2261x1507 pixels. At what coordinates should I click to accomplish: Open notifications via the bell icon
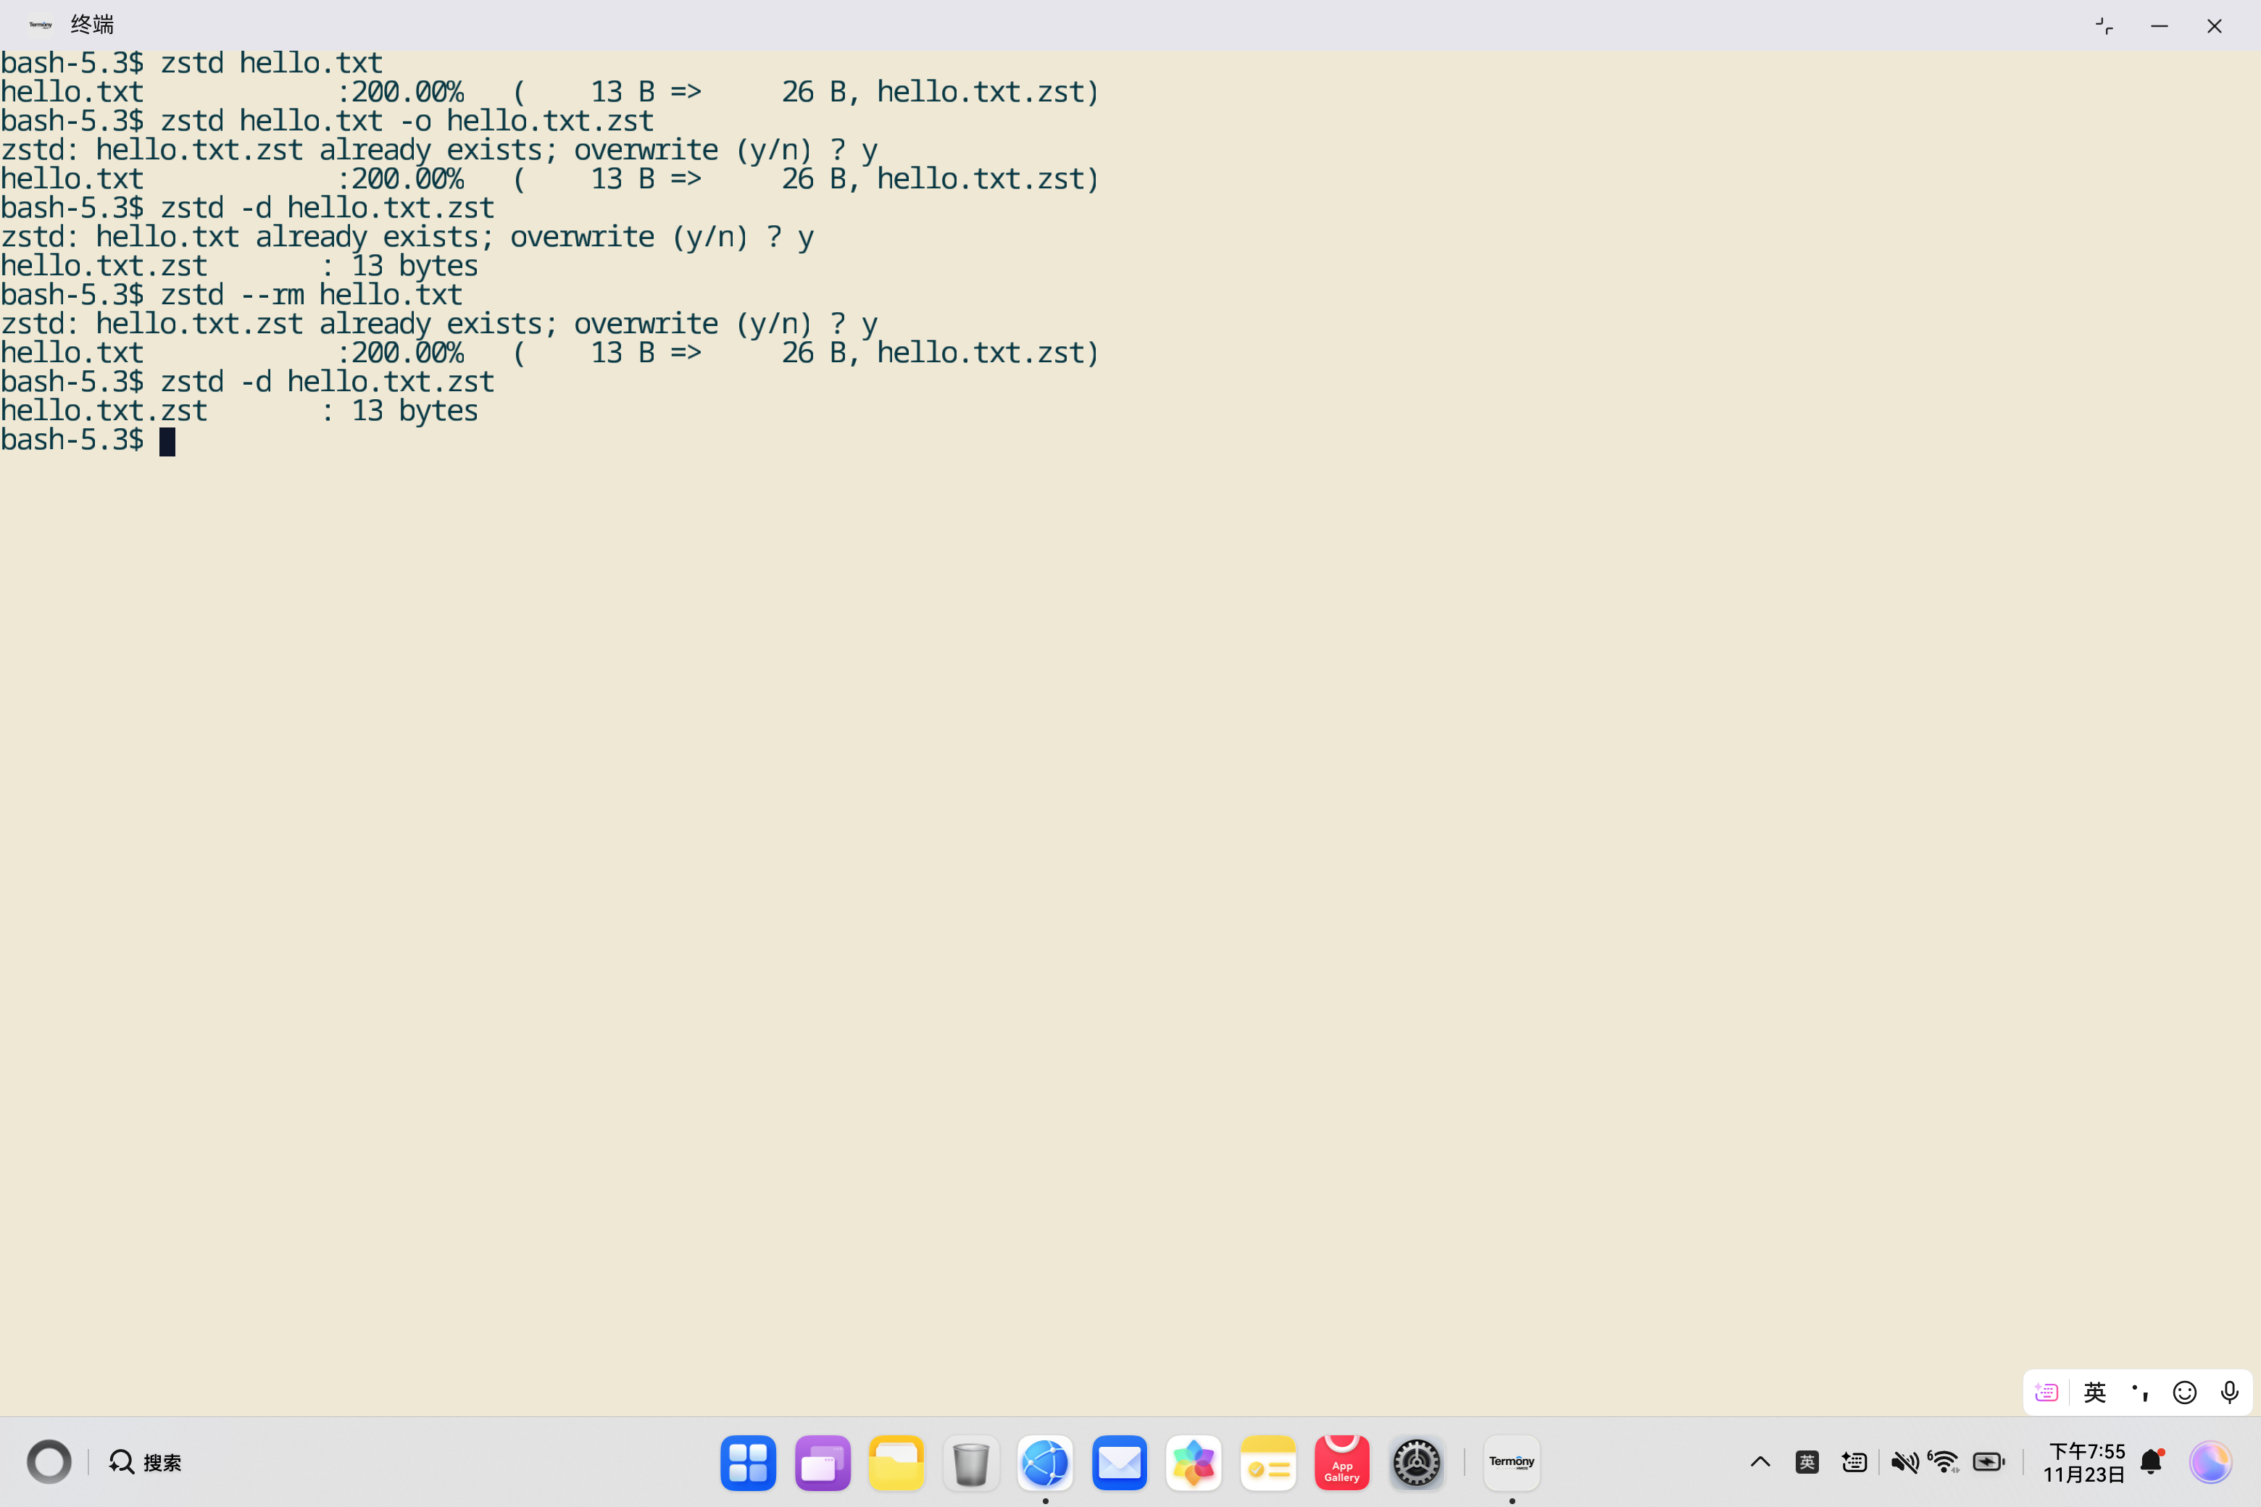(x=2152, y=1462)
